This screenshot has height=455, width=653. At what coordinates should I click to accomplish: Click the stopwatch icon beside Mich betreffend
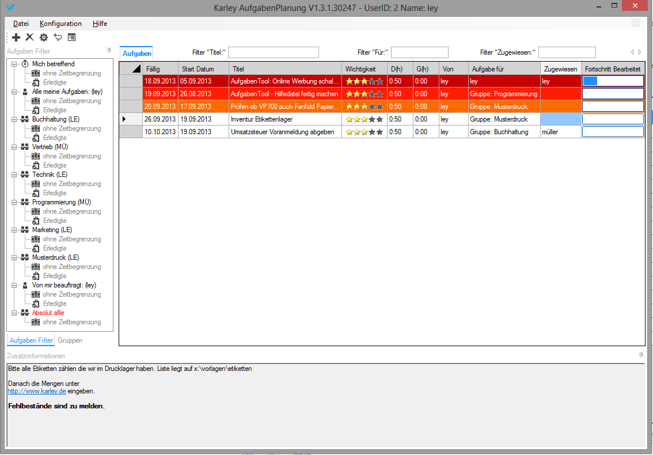pos(25,64)
